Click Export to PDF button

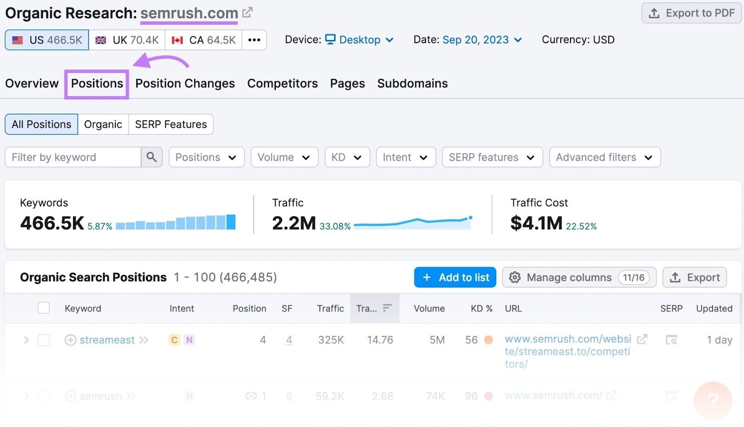click(691, 13)
